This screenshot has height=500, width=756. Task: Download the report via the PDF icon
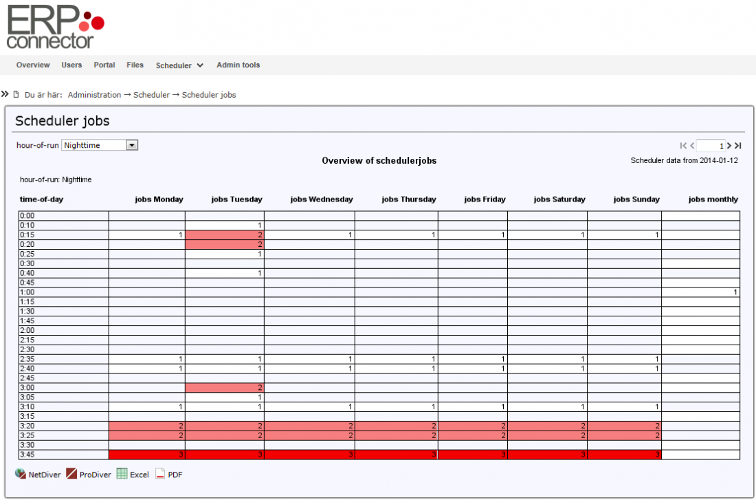coord(160,474)
